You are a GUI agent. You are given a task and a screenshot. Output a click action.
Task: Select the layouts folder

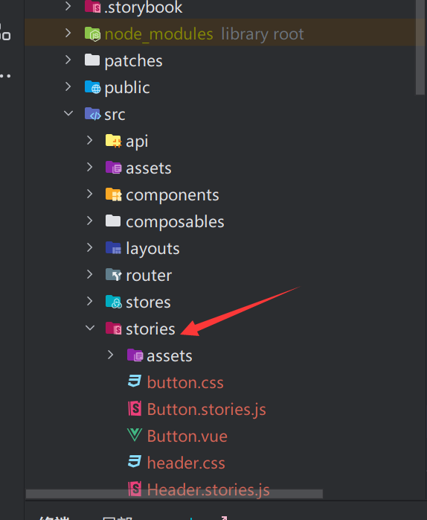click(x=152, y=249)
